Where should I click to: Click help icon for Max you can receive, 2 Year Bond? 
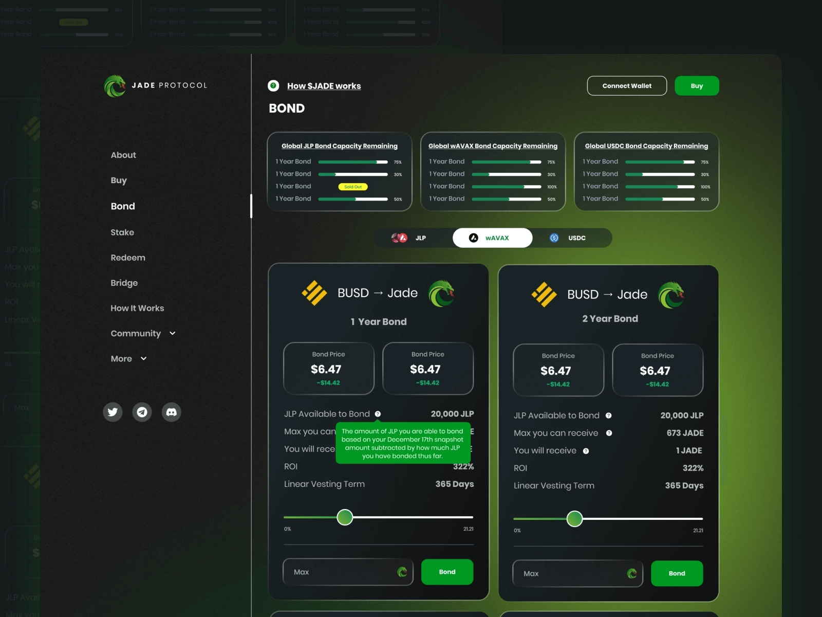pyautogui.click(x=609, y=433)
